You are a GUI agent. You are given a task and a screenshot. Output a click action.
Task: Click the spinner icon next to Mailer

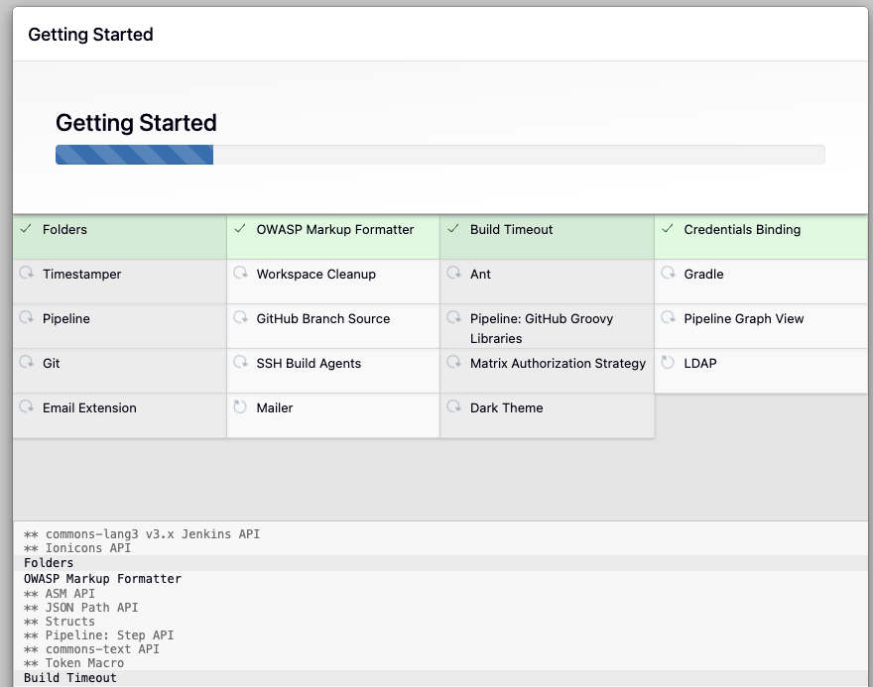[240, 406]
